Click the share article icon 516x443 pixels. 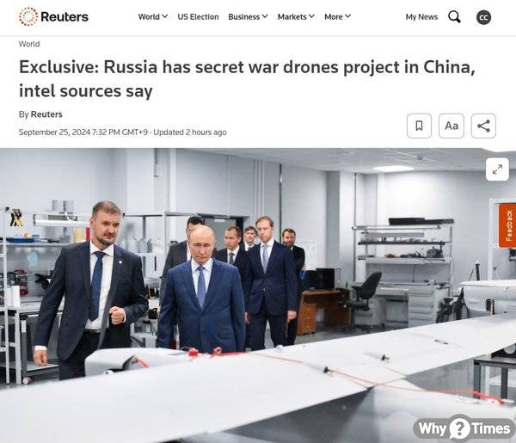point(483,126)
